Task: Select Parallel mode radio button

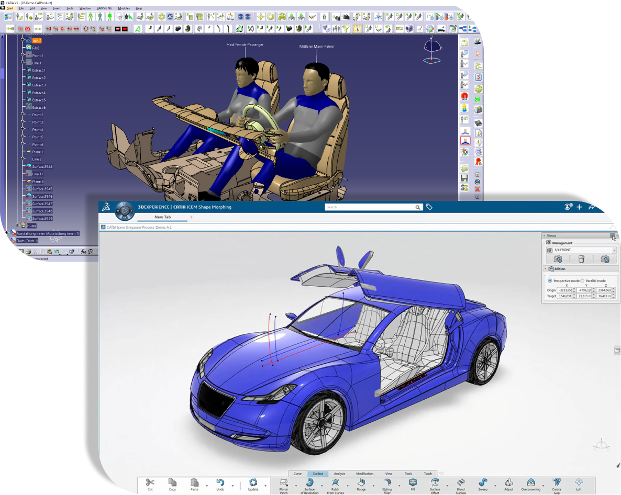Action: pos(582,281)
